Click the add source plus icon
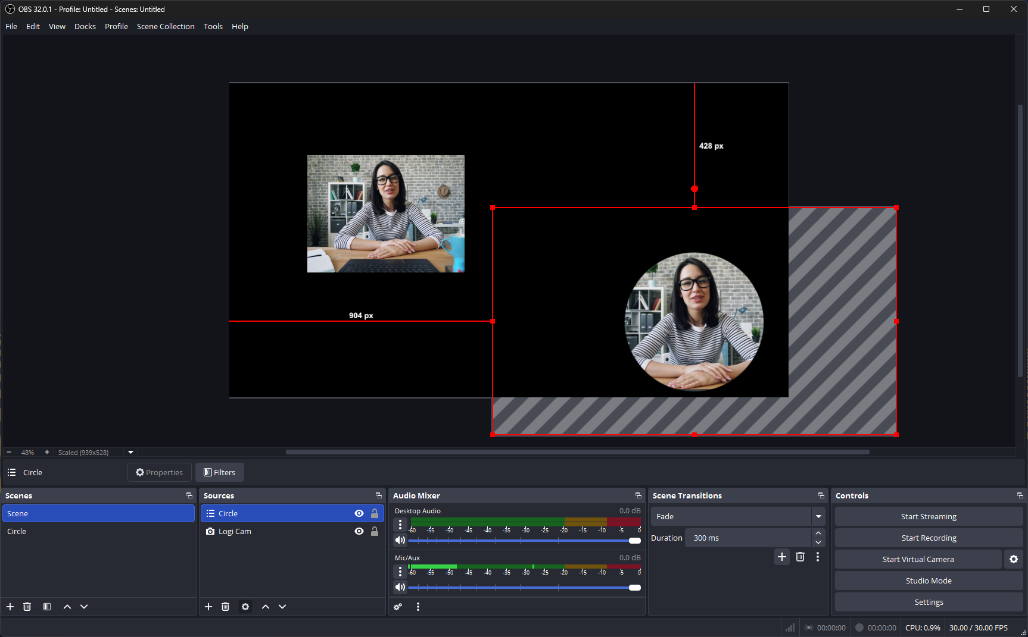The image size is (1028, 637). (208, 607)
